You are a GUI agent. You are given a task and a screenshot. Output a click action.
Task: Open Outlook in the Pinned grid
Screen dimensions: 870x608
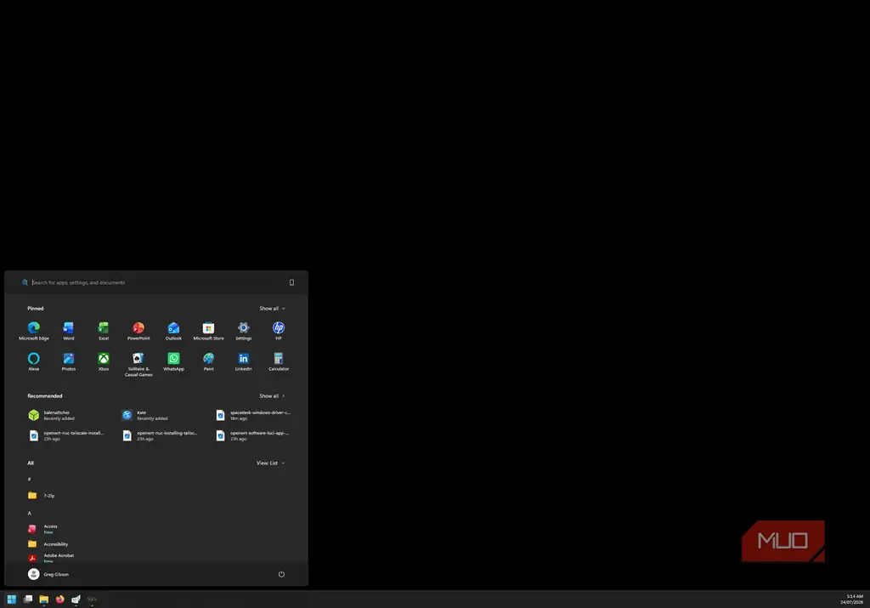point(173,331)
